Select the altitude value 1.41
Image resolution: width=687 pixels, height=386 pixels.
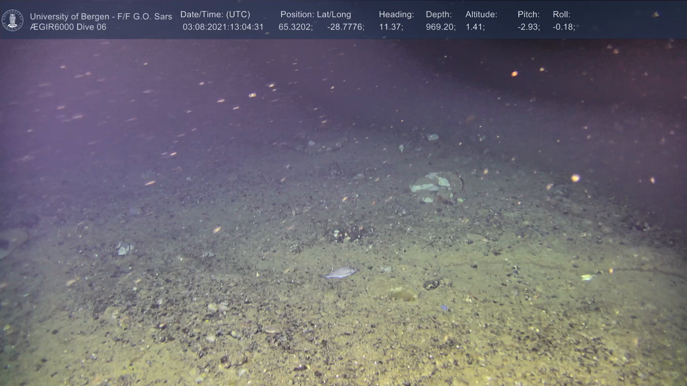coord(475,27)
